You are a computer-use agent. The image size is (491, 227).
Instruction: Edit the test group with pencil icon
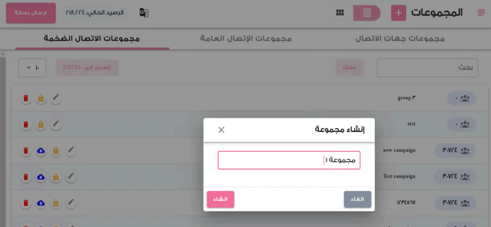point(56,124)
